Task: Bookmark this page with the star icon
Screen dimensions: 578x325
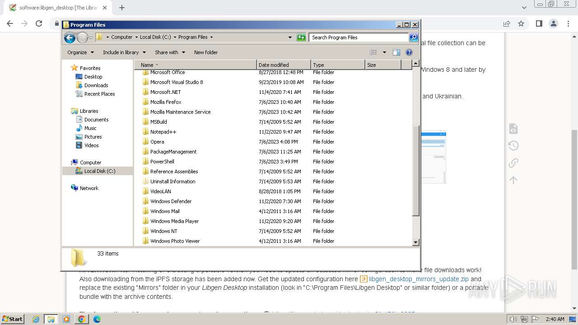Action: (x=521, y=23)
